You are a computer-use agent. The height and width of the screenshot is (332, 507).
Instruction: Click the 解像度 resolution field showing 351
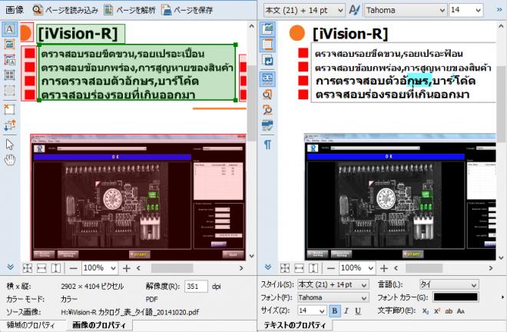[x=196, y=287]
